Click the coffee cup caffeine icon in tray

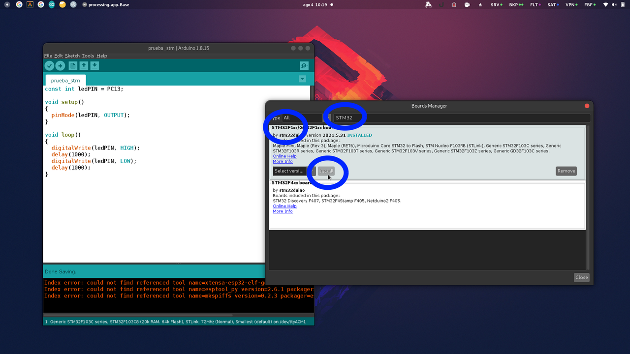pos(467,4)
